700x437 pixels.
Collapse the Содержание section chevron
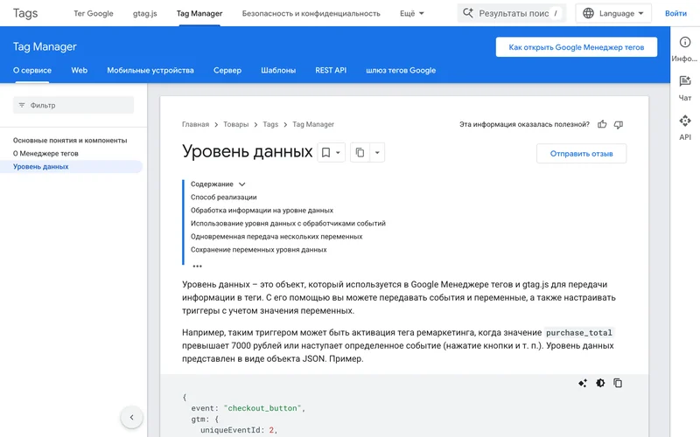(x=242, y=184)
